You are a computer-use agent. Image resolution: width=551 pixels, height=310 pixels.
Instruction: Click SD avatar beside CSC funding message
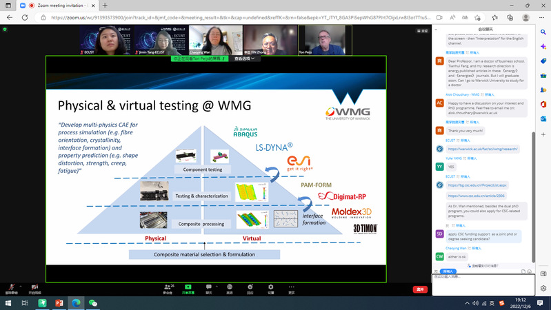(x=439, y=234)
